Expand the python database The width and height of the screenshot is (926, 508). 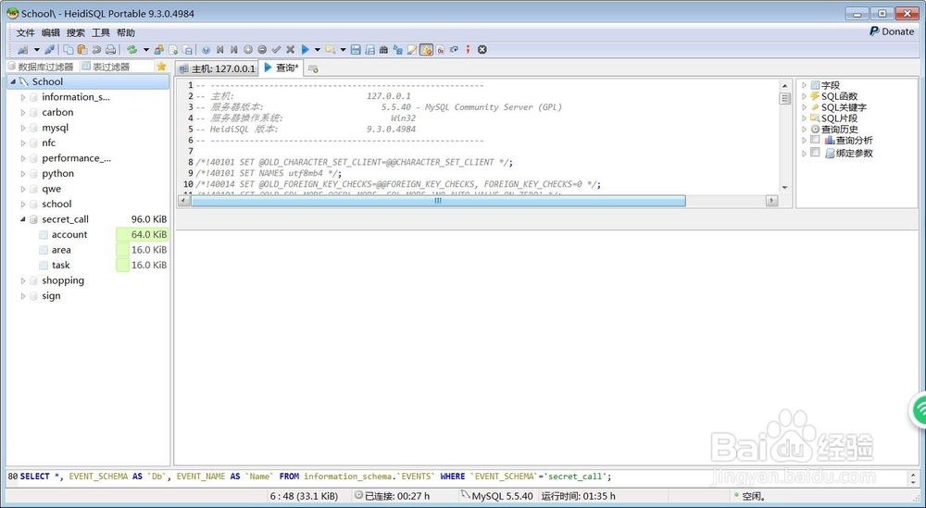point(23,173)
